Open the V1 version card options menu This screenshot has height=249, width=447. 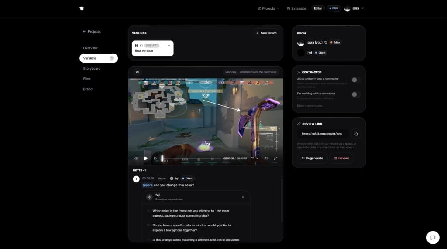click(169, 45)
